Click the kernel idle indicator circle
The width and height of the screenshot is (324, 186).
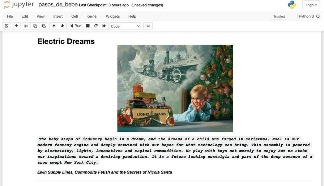pos(318,16)
